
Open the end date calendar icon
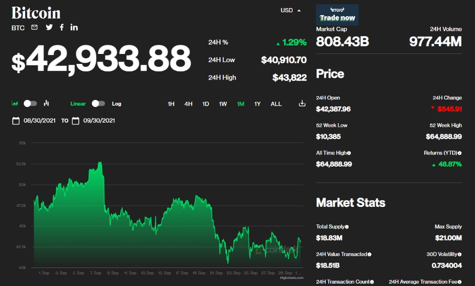pyautogui.click(x=76, y=121)
